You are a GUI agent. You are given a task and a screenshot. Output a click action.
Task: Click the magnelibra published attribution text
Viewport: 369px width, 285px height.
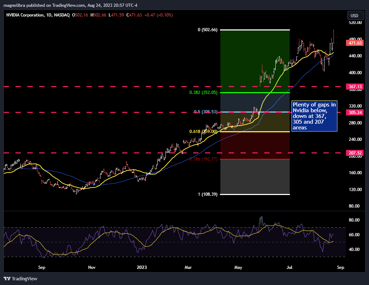coord(70,5)
